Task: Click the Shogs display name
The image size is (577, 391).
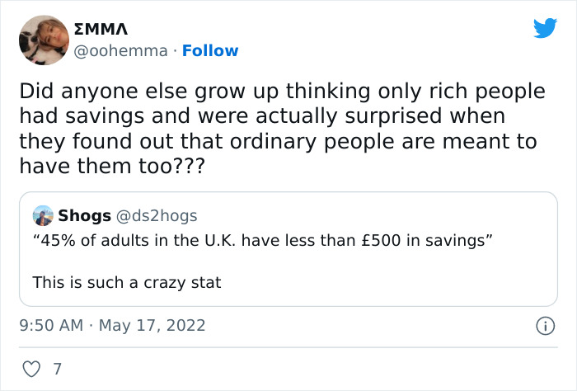Action: (84, 216)
